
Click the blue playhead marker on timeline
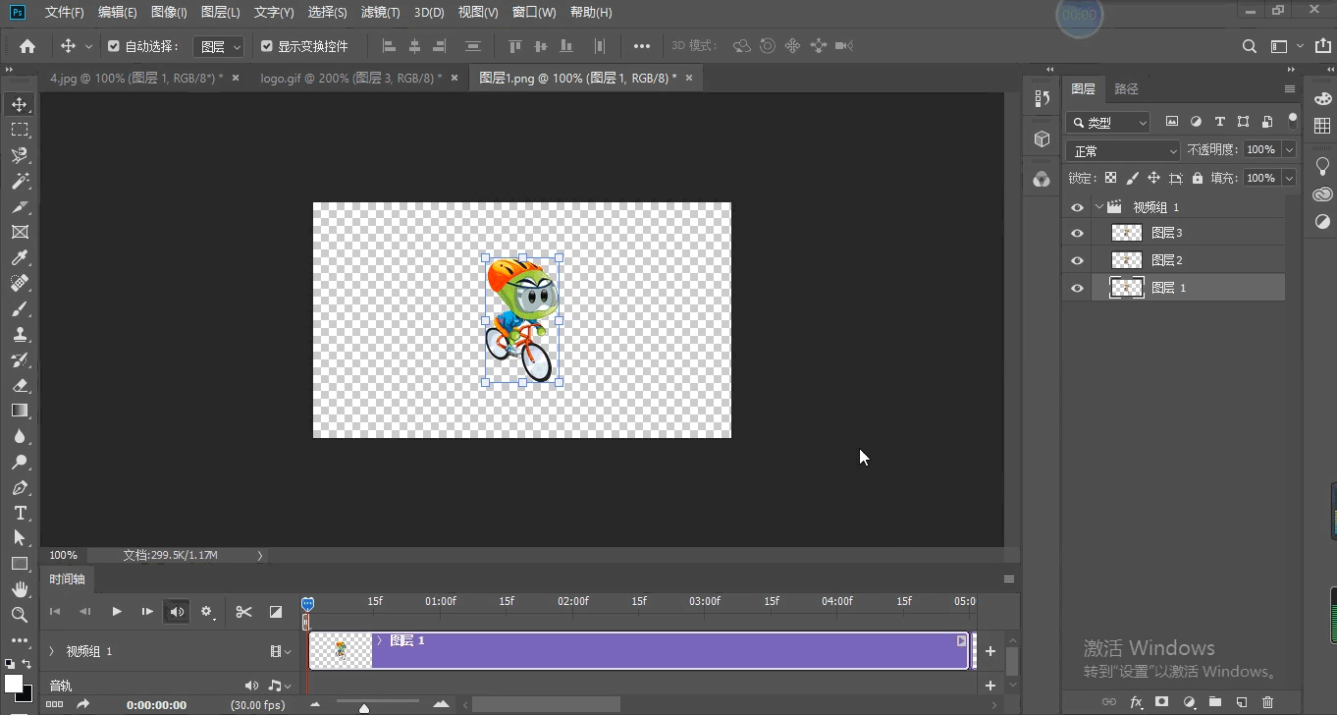pyautogui.click(x=307, y=603)
